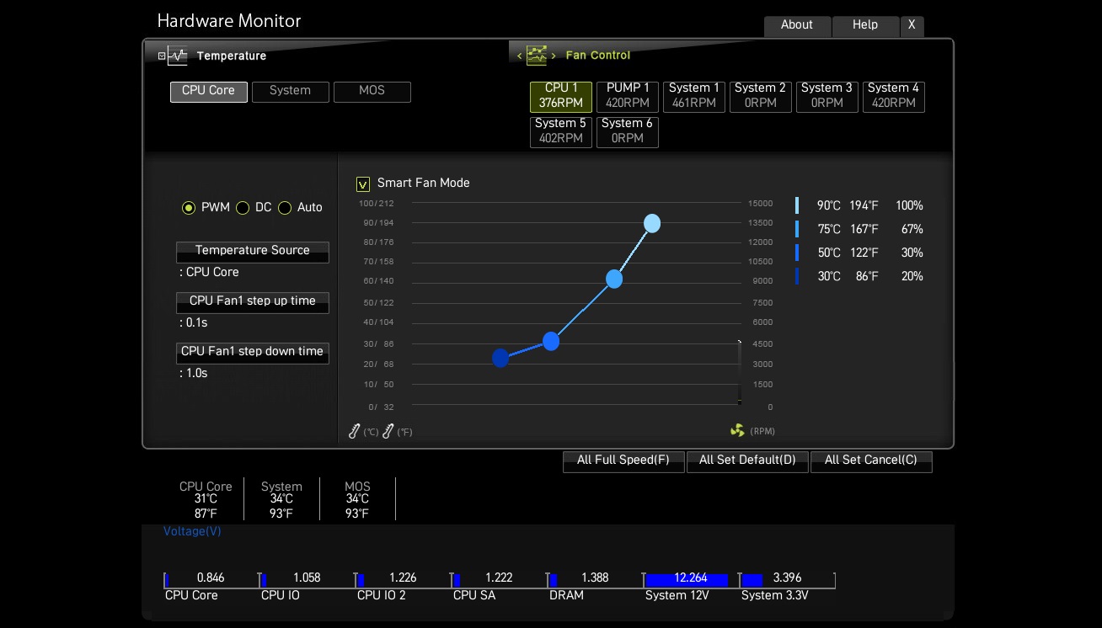This screenshot has width=1102, height=628.
Task: Click CPU Core 31°C temperature reading
Action: (x=206, y=500)
